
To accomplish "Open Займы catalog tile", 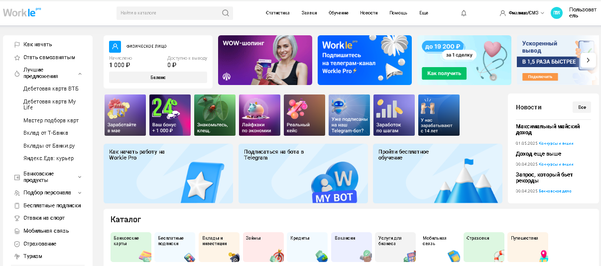I will (x=263, y=247).
